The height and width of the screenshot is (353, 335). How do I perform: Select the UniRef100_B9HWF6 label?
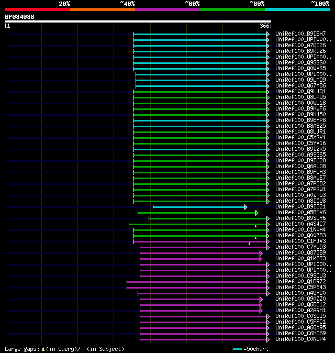click(x=300, y=109)
